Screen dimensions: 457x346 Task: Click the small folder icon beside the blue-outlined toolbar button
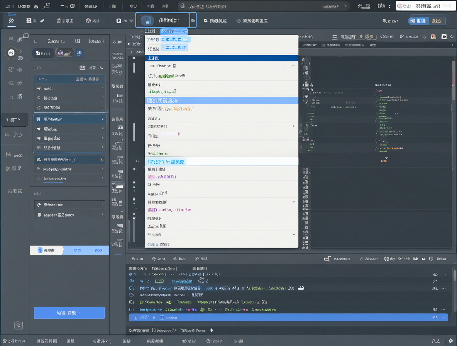(193, 20)
